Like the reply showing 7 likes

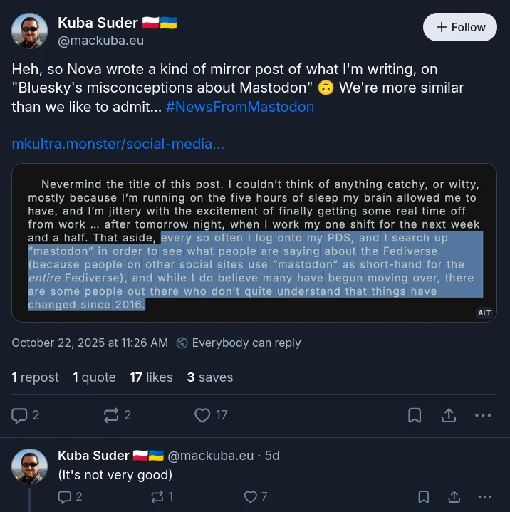tap(251, 496)
